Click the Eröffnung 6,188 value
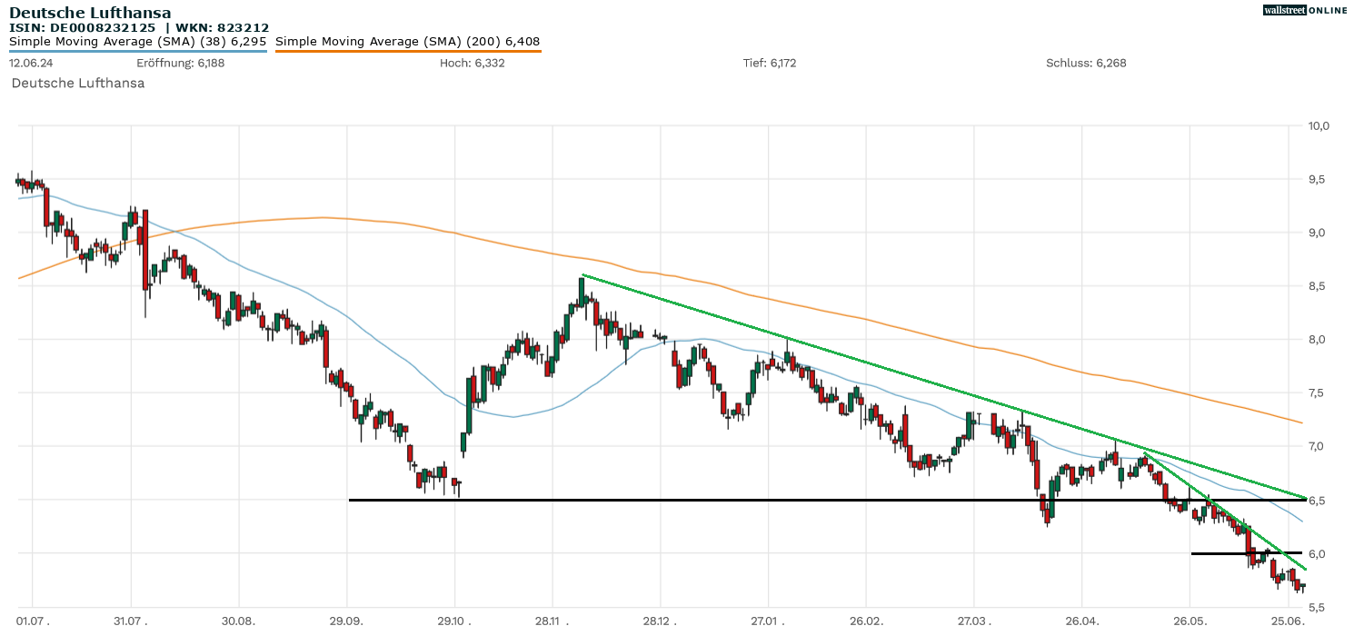 tap(180, 63)
